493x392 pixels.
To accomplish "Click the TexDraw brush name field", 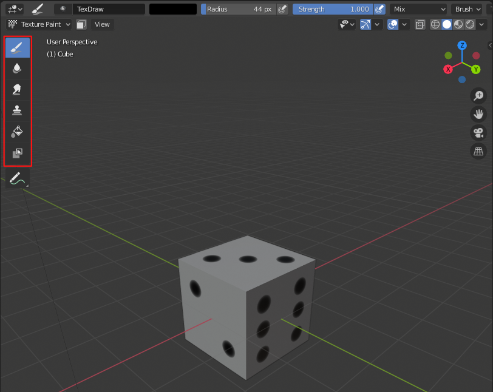I will click(108, 9).
